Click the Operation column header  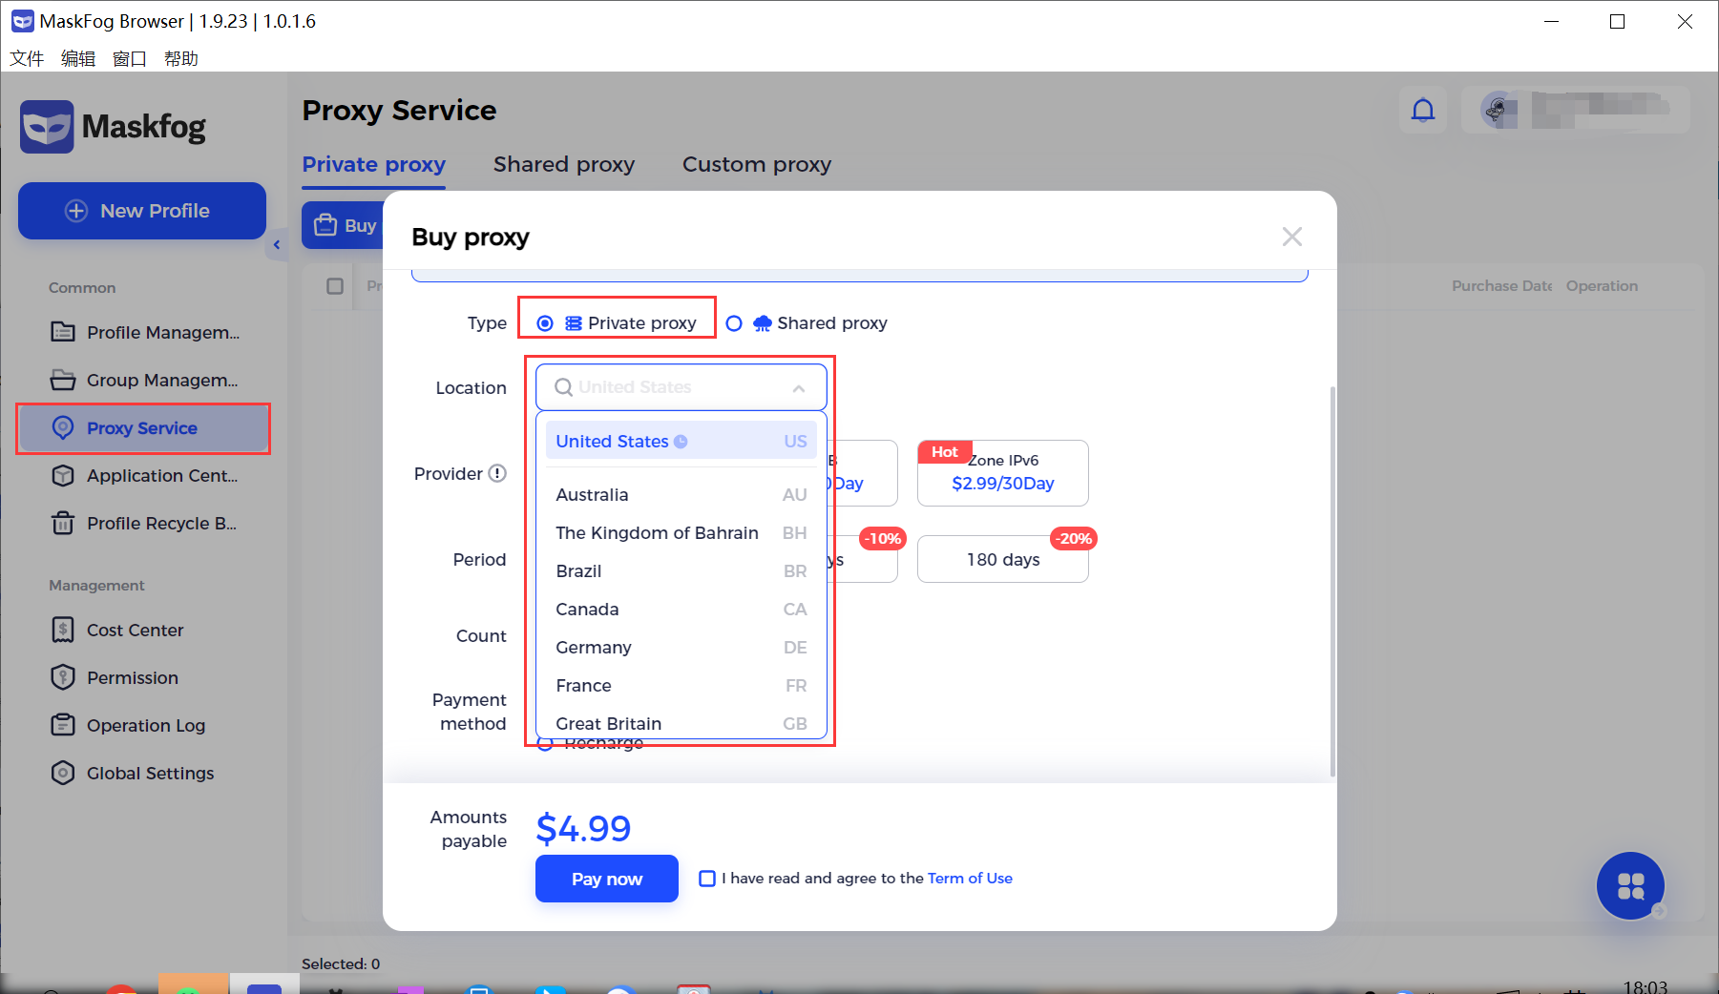tap(1602, 286)
